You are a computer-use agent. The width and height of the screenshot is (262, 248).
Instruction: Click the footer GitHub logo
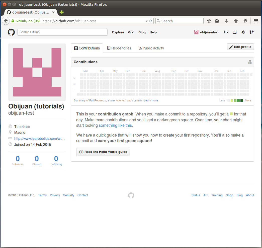[131, 195]
